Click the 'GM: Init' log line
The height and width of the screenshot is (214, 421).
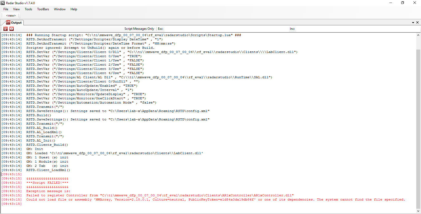tap(34, 149)
